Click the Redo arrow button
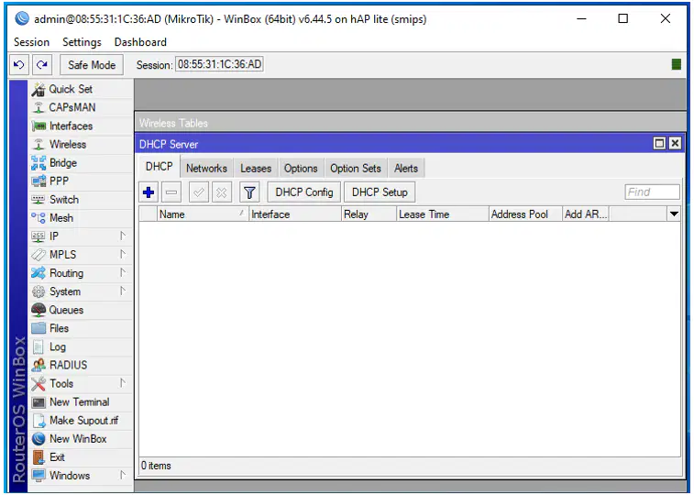This screenshot has height=495, width=694. [x=42, y=65]
